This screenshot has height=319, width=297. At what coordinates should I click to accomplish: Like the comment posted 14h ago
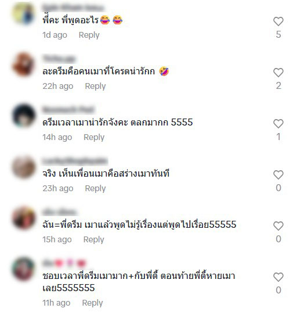point(278,124)
